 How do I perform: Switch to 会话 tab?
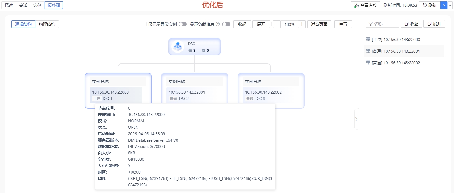click(x=23, y=5)
